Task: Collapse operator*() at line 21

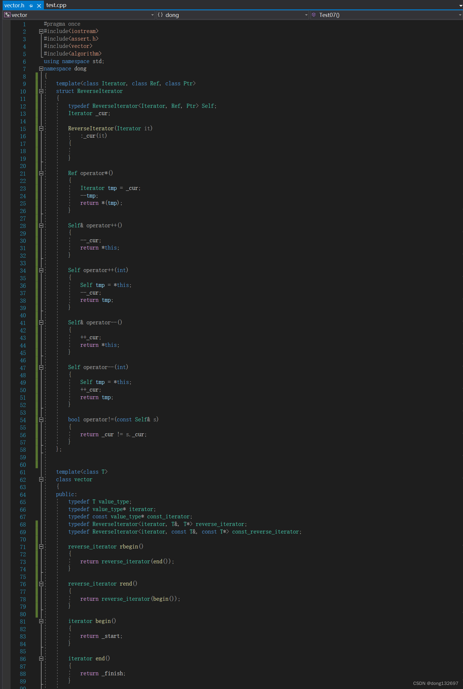Action: pos(41,174)
